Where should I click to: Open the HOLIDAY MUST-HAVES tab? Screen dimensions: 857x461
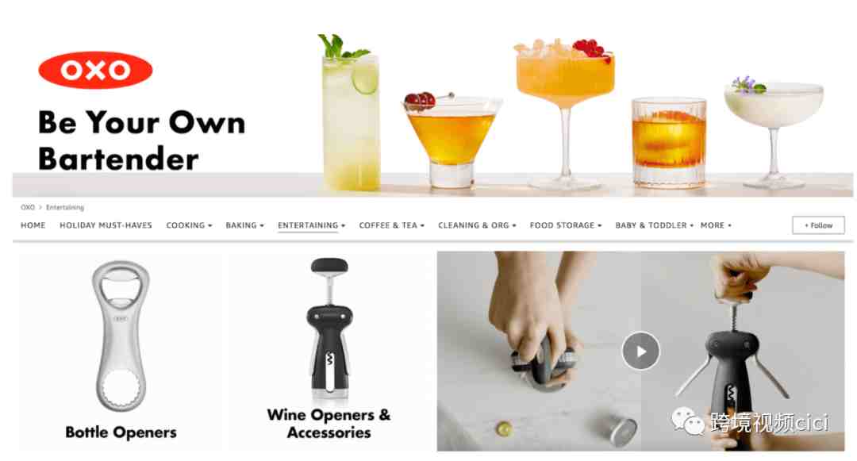click(x=106, y=225)
